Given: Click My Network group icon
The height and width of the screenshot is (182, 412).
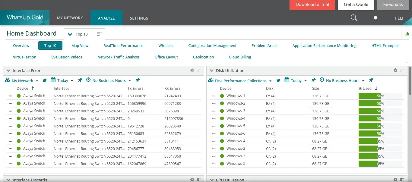Looking at the screenshot, I should point(8,80).
